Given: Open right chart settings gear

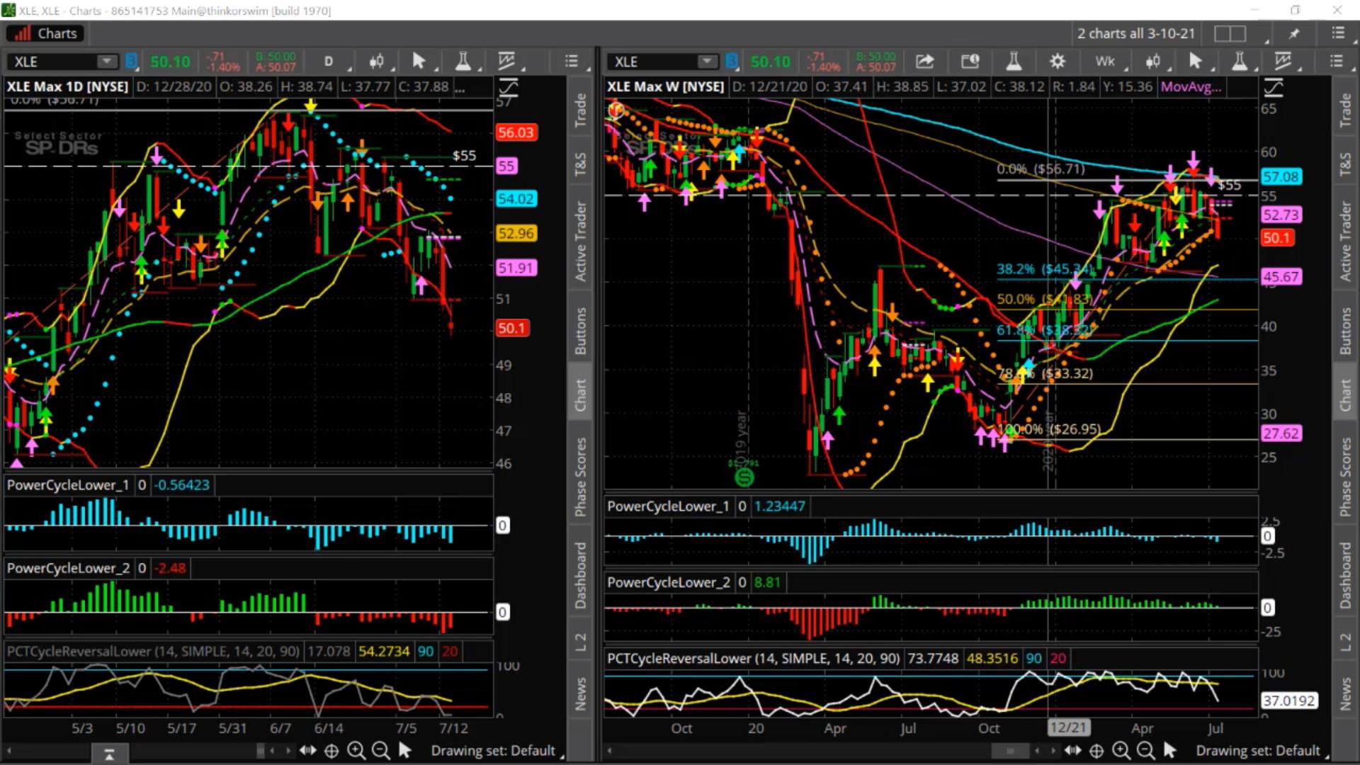Looking at the screenshot, I should [x=1058, y=62].
